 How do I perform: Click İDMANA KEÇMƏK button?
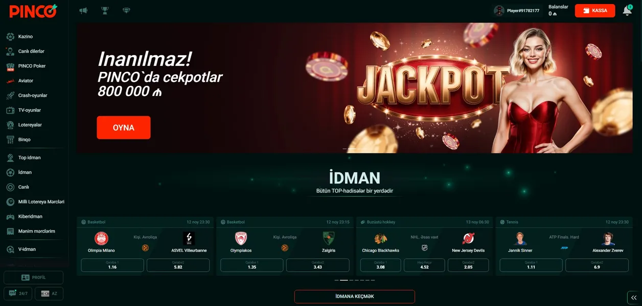[354, 296]
